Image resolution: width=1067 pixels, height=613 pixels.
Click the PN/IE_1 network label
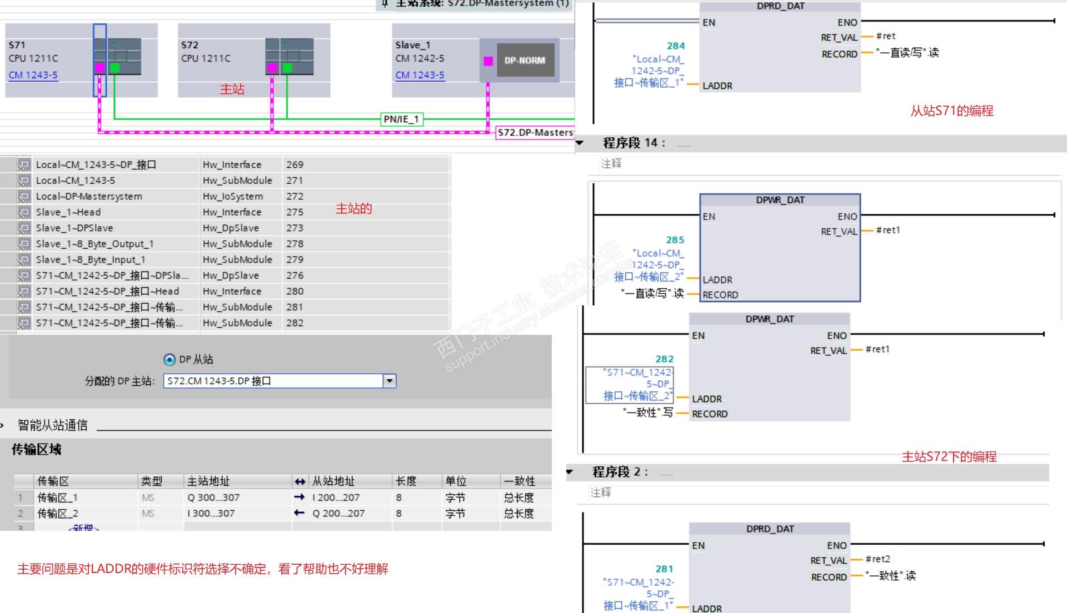pyautogui.click(x=402, y=119)
